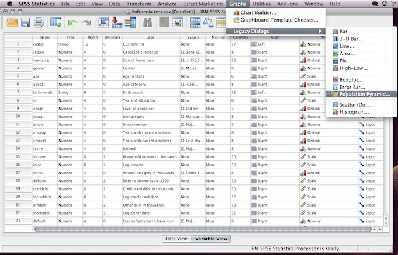The image size is (398, 255).
Task: Click the 'jobcat' variable name cell
Action: tap(45, 117)
